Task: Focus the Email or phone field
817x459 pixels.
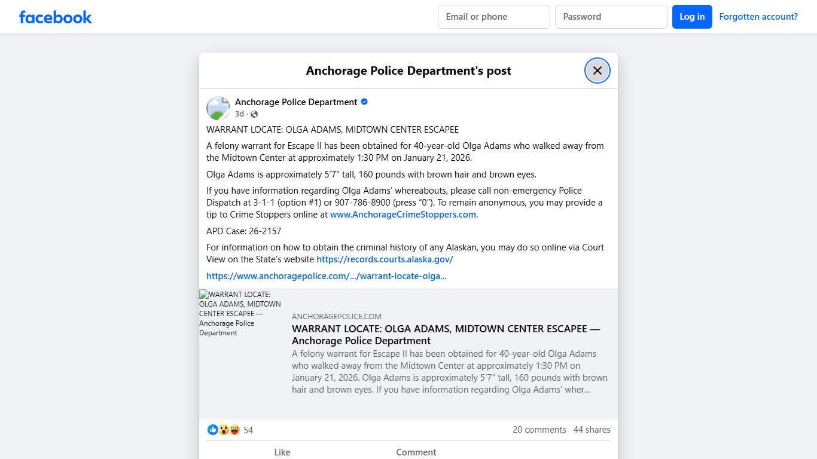Action: click(493, 17)
